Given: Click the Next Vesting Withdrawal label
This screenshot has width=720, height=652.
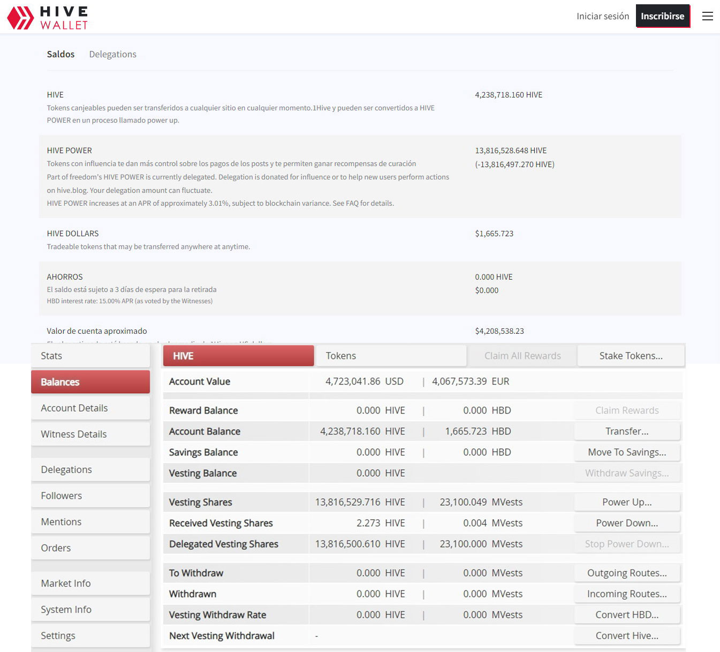Looking at the screenshot, I should tap(222, 635).
